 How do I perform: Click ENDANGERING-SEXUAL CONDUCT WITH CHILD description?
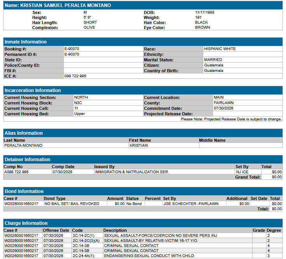click(x=149, y=256)
